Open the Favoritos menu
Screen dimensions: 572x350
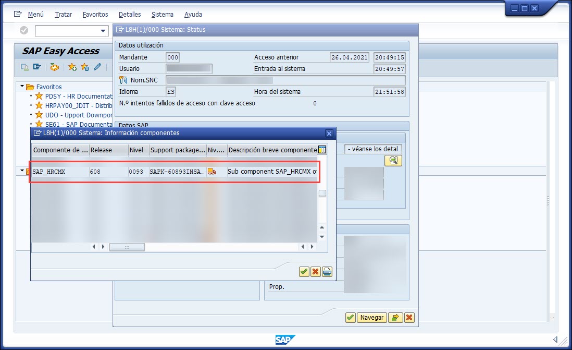pos(95,15)
